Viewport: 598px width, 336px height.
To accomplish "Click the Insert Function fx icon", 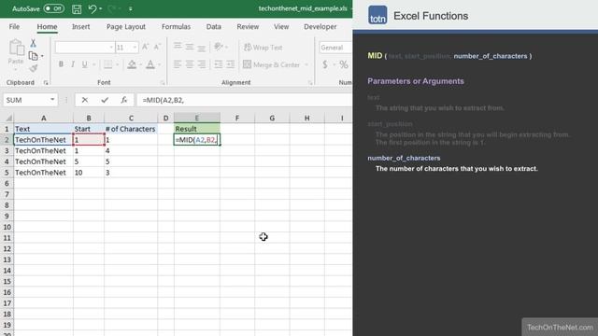I will [x=124, y=100].
